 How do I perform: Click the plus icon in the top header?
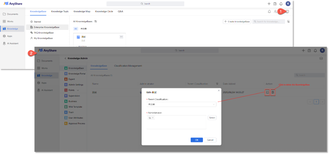pyautogui.click(x=269, y=4)
